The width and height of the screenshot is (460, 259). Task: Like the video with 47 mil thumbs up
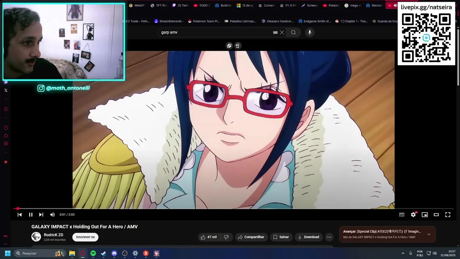click(208, 237)
